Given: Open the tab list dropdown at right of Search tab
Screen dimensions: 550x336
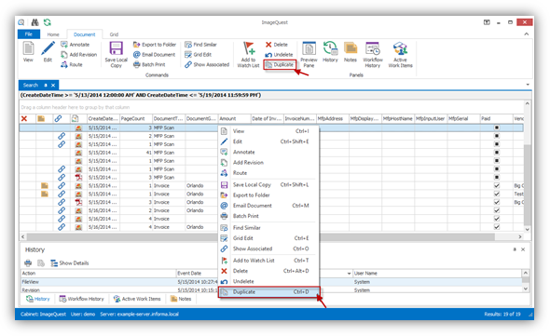Looking at the screenshot, I should point(528,85).
